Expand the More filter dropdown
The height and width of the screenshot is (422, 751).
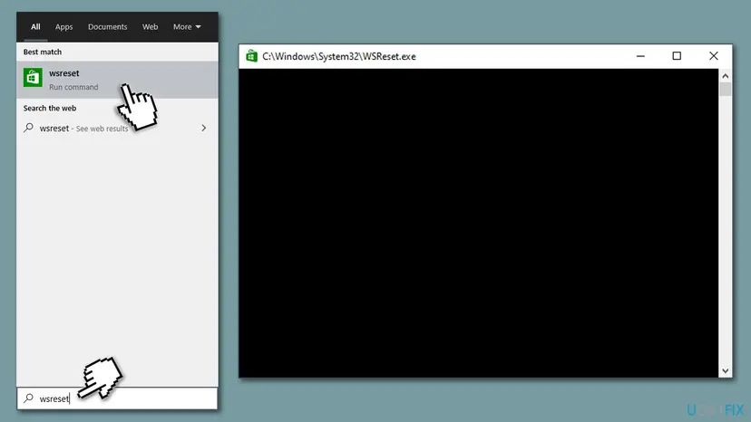click(187, 27)
